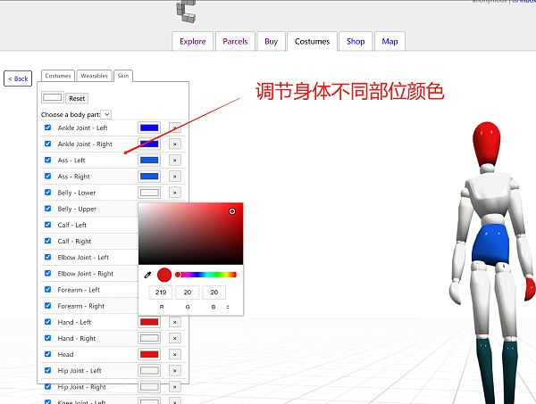Reset the Belly - Lower color
536x404 pixels.
coord(174,193)
